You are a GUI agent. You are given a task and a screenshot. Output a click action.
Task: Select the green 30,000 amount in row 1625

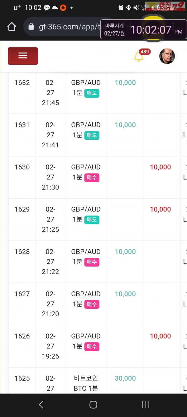click(125, 378)
